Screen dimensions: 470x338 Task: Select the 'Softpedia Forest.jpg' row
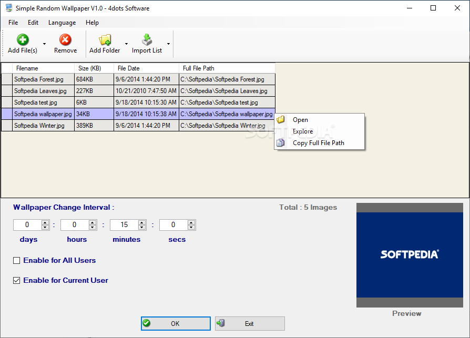point(138,79)
